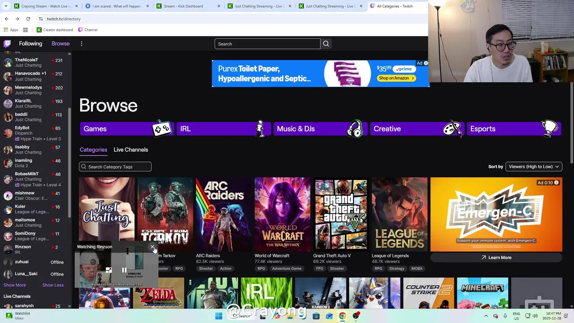Image resolution: width=574 pixels, height=323 pixels.
Task: Click the ad info icon on Emergen-C ad
Action: coord(556,183)
